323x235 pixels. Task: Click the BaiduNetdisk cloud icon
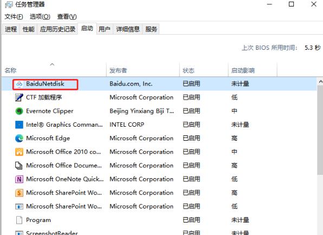point(19,84)
